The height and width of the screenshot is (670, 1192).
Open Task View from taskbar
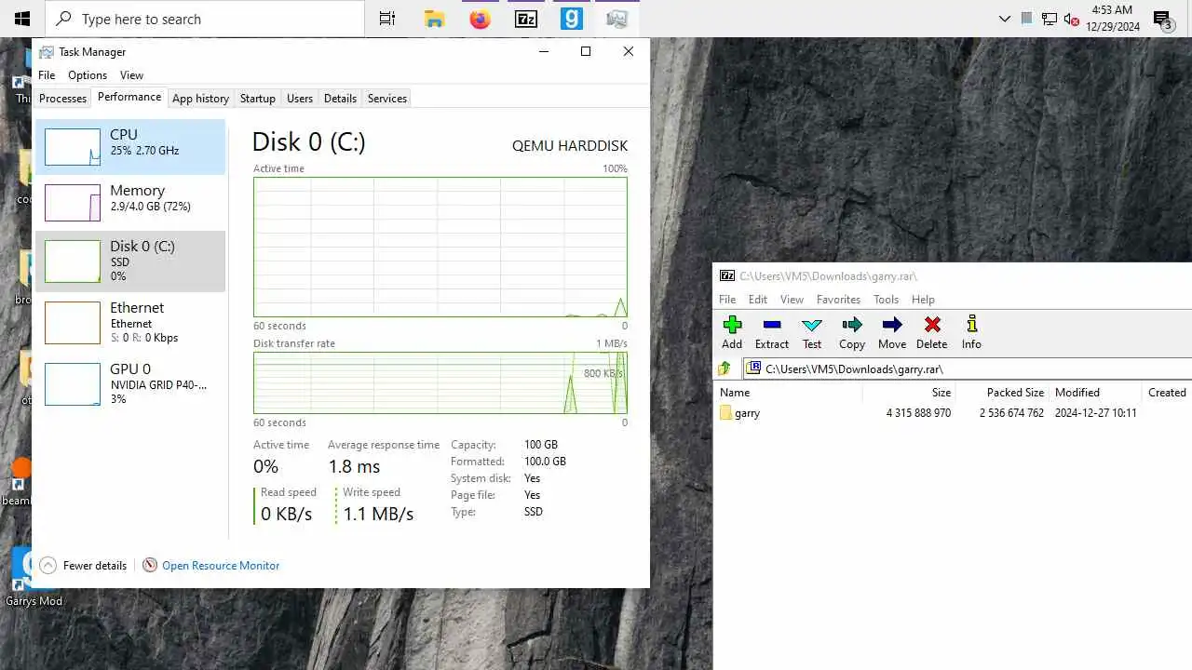click(x=387, y=19)
